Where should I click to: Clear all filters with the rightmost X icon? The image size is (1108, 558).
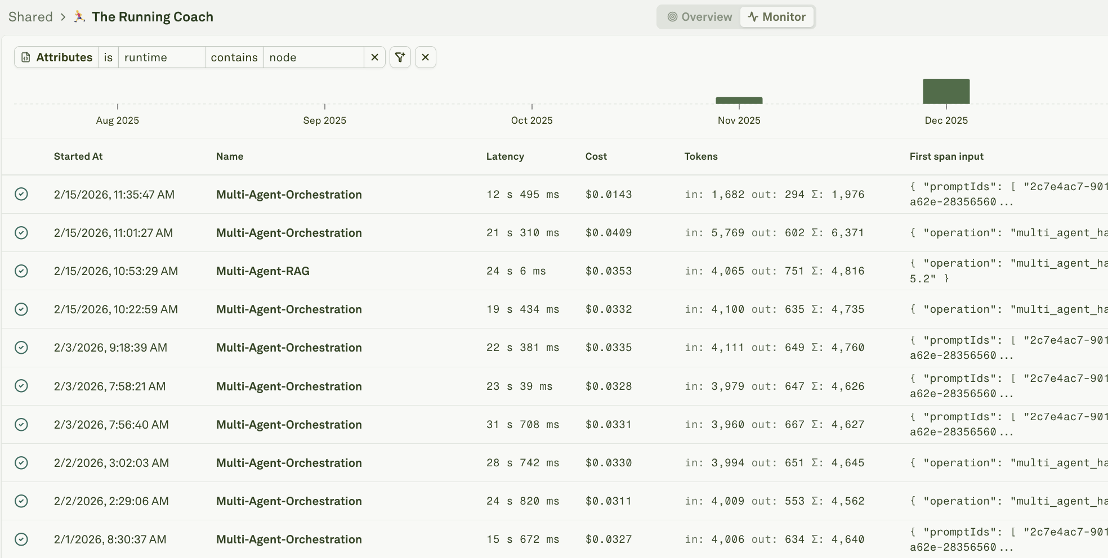(x=426, y=57)
